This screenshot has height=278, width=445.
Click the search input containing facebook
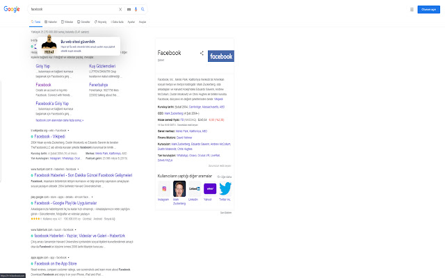tap(74, 9)
